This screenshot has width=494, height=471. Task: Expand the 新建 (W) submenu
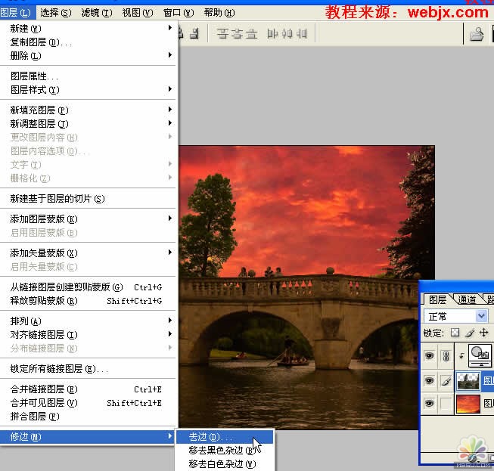(88, 28)
